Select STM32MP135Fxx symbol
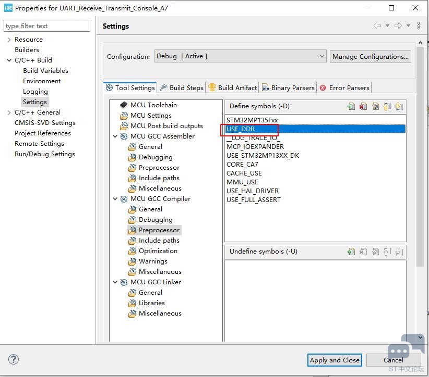429x377 pixels. click(252, 120)
